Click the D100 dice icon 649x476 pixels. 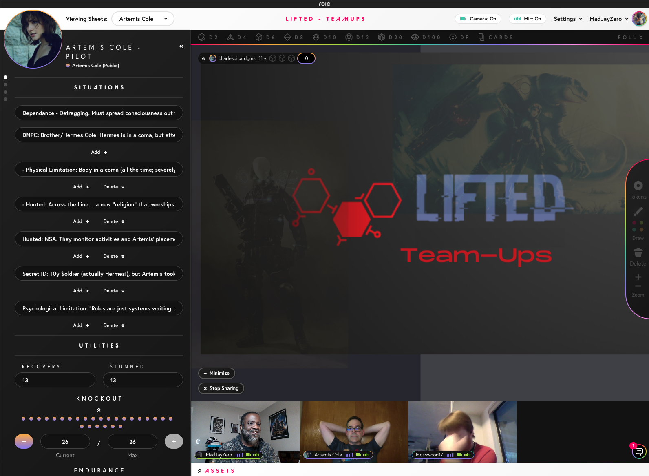[415, 37]
